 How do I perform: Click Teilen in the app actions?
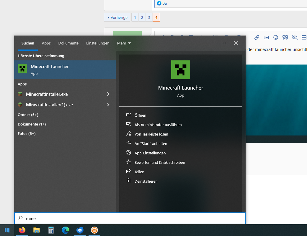tap(139, 172)
